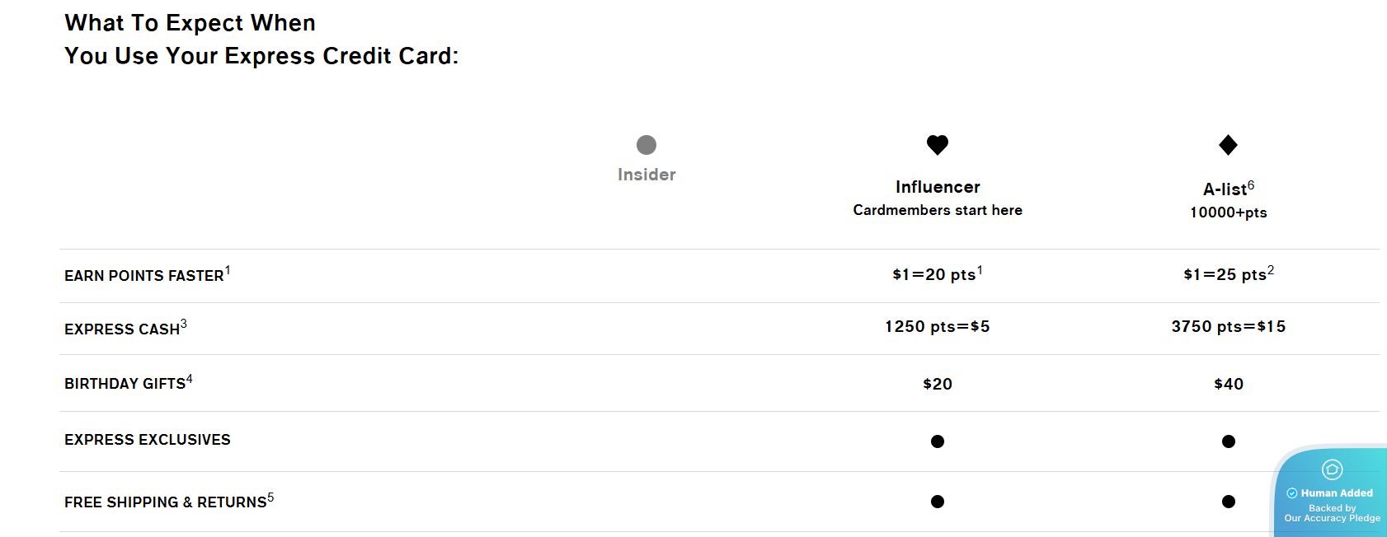The image size is (1387, 537).
Task: Select the Insider tier label
Action: click(x=646, y=175)
